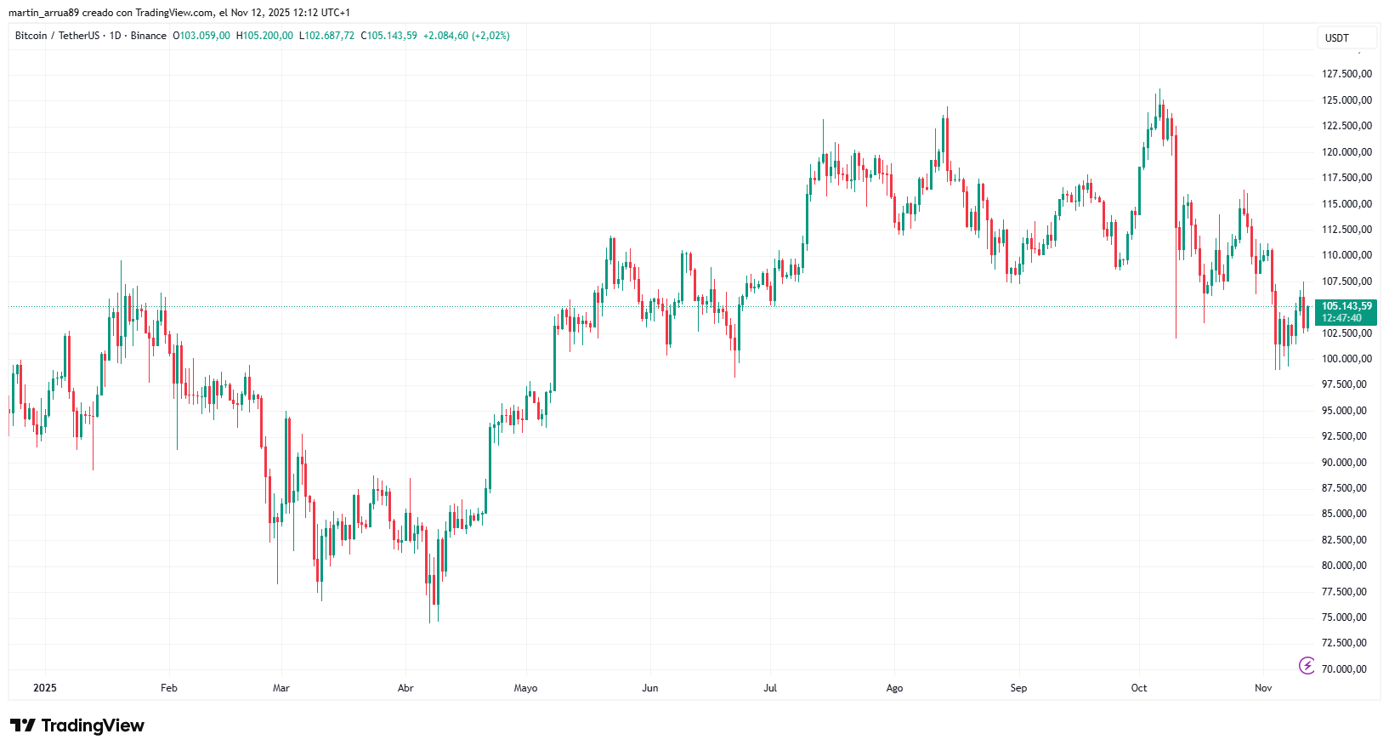The width and height of the screenshot is (1389, 751).
Task: Click the Jul marker on time axis
Action: 770,688
